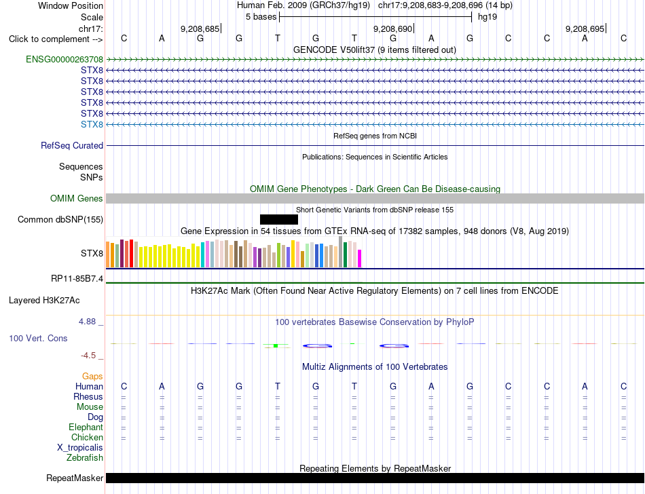Image resolution: width=645 pixels, height=494 pixels.
Task: Click the black RepeatMasker bar
Action: pos(375,478)
